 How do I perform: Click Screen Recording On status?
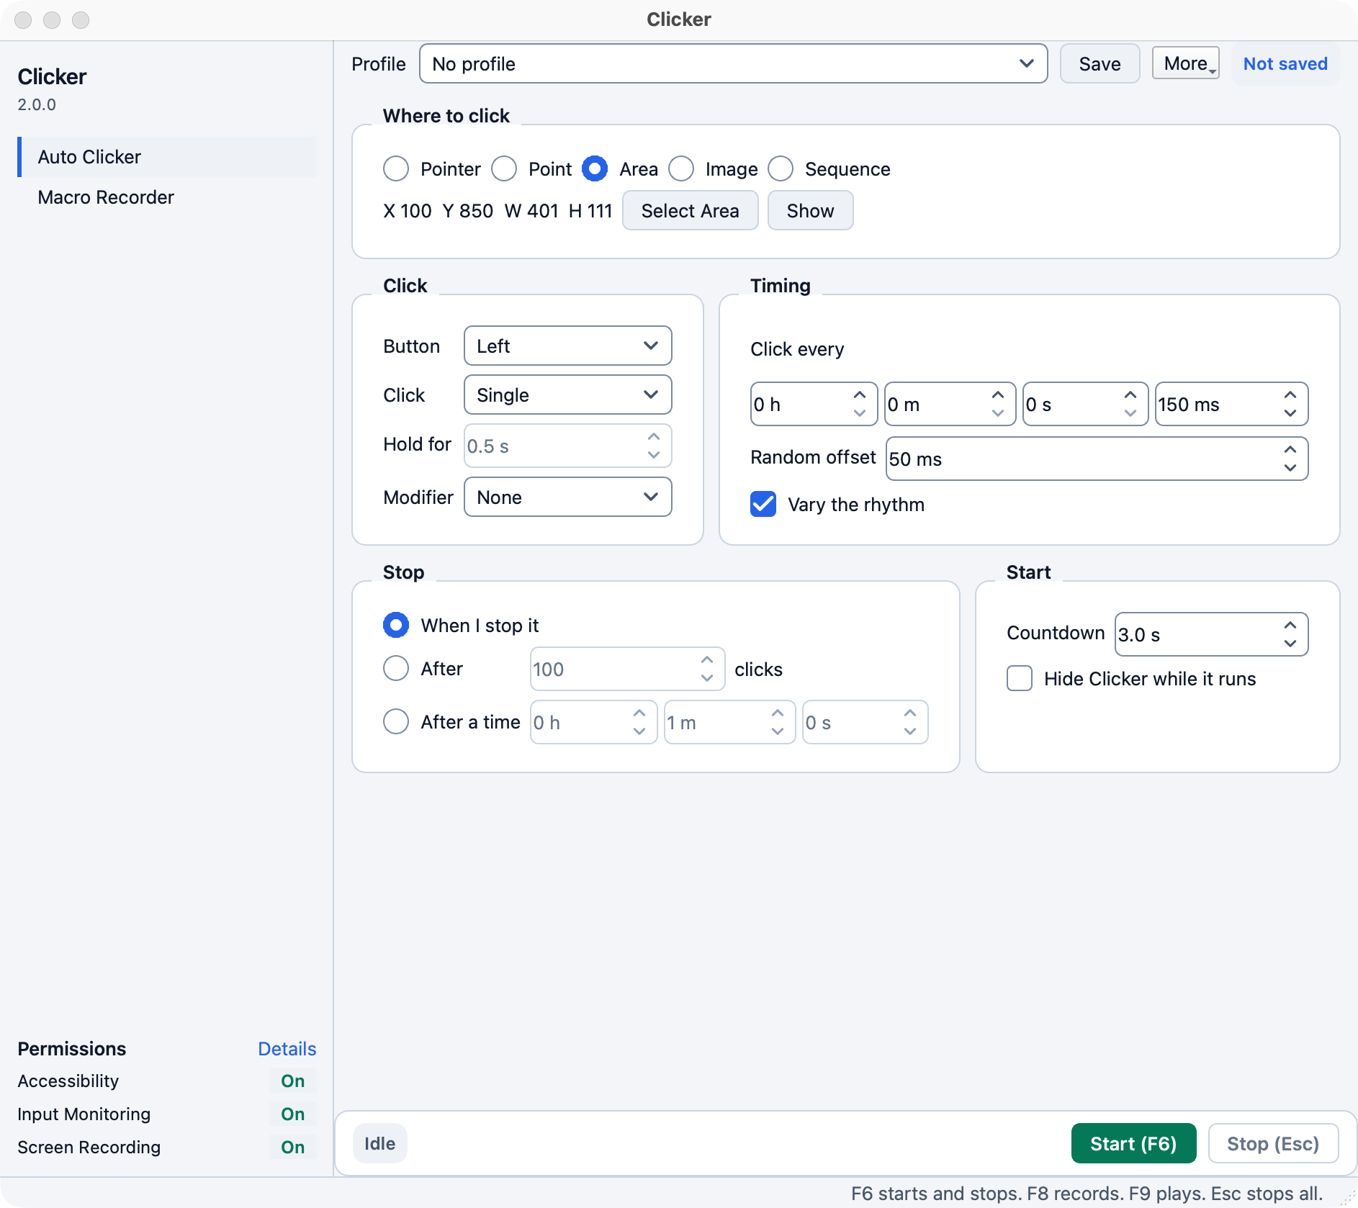click(x=293, y=1147)
